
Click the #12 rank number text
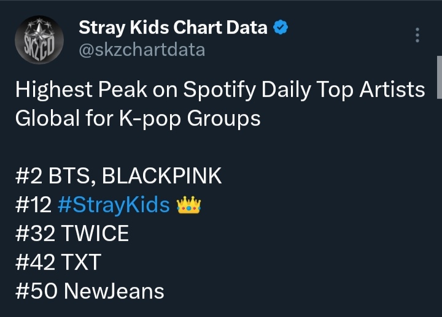pos(34,205)
